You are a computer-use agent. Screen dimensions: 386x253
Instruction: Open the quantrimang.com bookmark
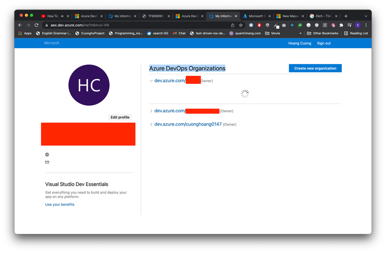(x=245, y=33)
